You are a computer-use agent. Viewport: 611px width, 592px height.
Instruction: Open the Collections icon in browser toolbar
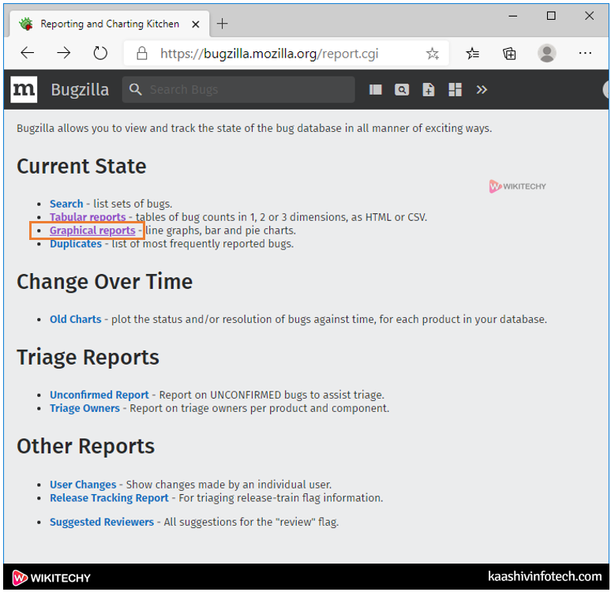tap(509, 54)
